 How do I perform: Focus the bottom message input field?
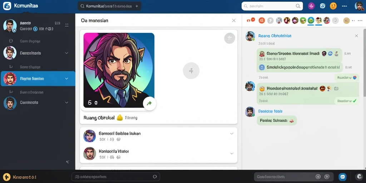[x=115, y=177]
